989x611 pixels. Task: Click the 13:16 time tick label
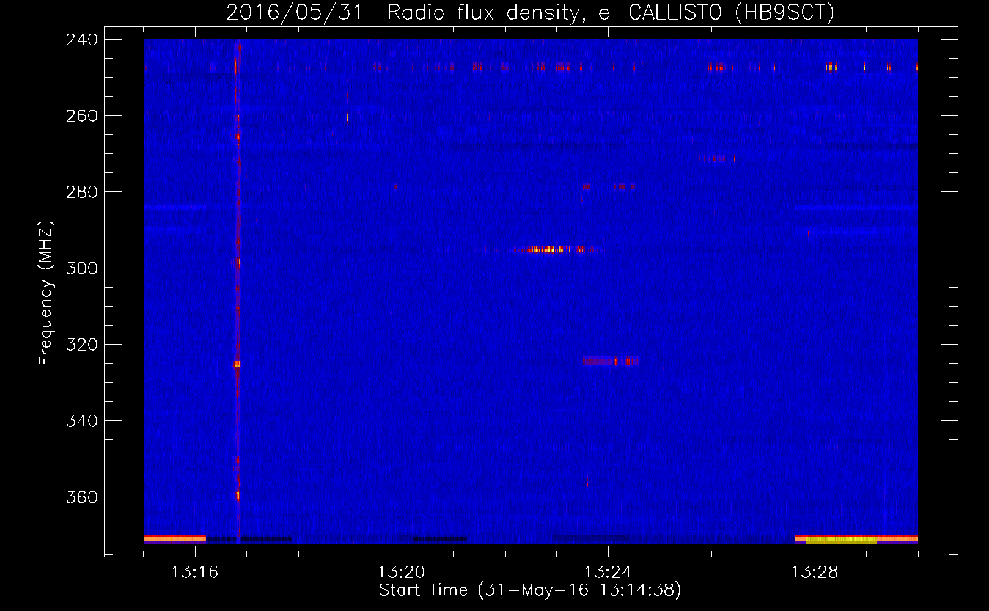[195, 573]
